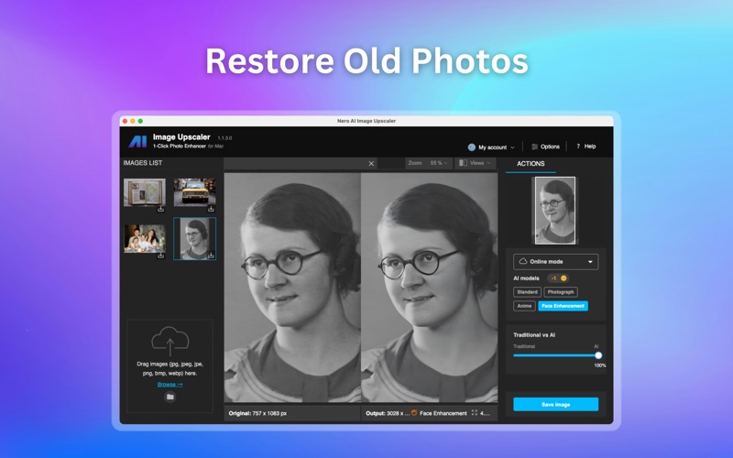Image resolution: width=733 pixels, height=458 pixels.
Task: Open Options settings
Action: [x=545, y=147]
